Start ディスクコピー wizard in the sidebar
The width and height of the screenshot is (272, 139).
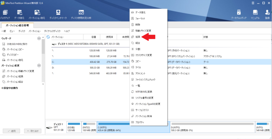pos(11,55)
